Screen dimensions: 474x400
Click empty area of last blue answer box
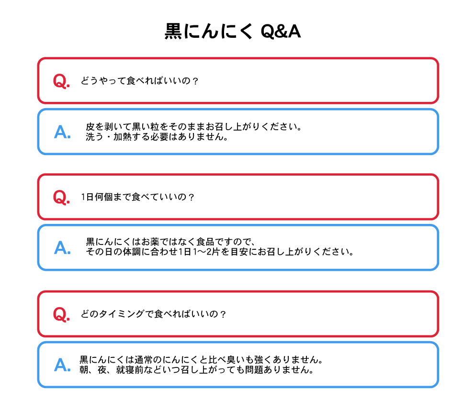(x=381, y=365)
